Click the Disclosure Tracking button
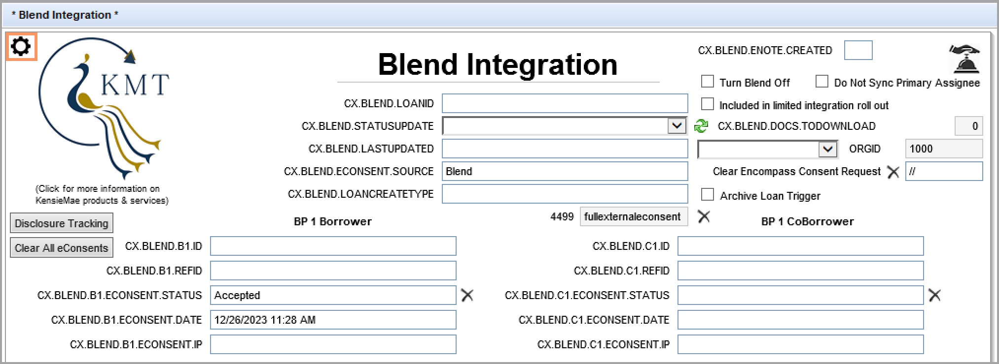The image size is (999, 364). (62, 223)
